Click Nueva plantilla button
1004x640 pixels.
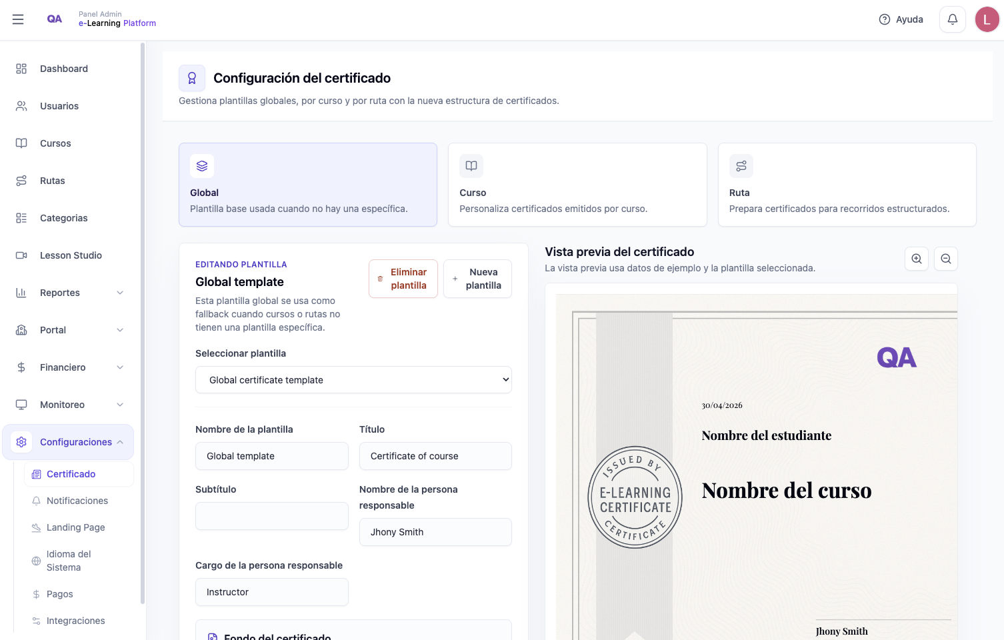pyautogui.click(x=477, y=279)
